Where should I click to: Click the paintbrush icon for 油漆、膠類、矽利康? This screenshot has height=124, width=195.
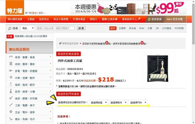pos(11,98)
